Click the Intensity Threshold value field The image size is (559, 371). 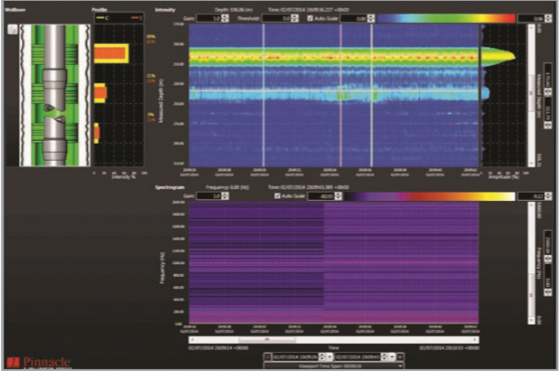[x=282, y=17]
